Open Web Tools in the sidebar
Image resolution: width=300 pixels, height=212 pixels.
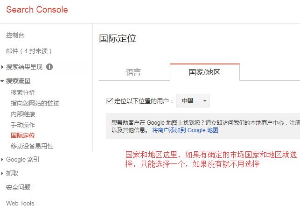point(20,203)
